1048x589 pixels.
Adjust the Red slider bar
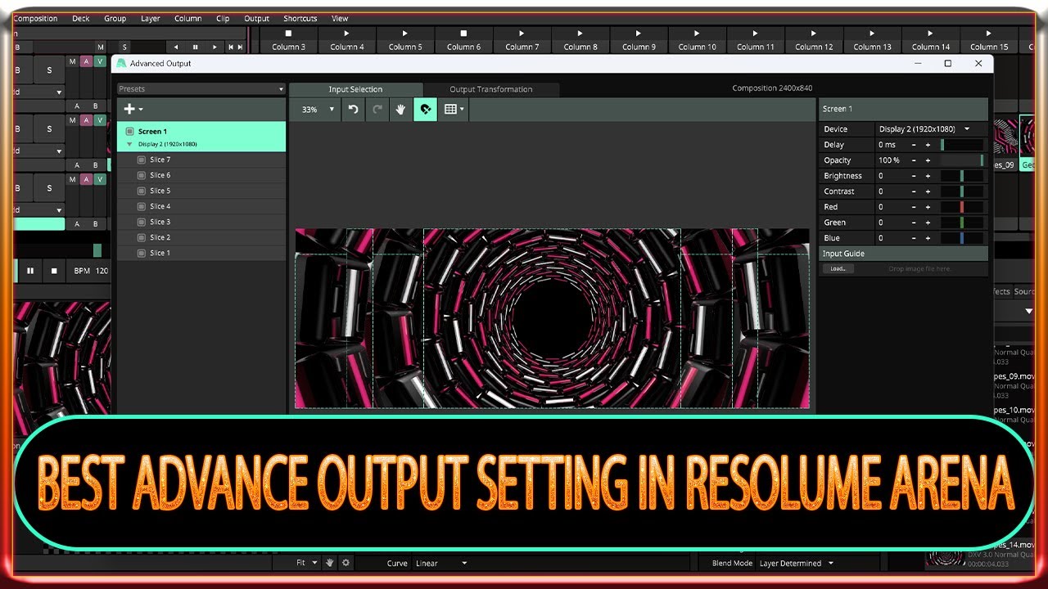point(962,207)
